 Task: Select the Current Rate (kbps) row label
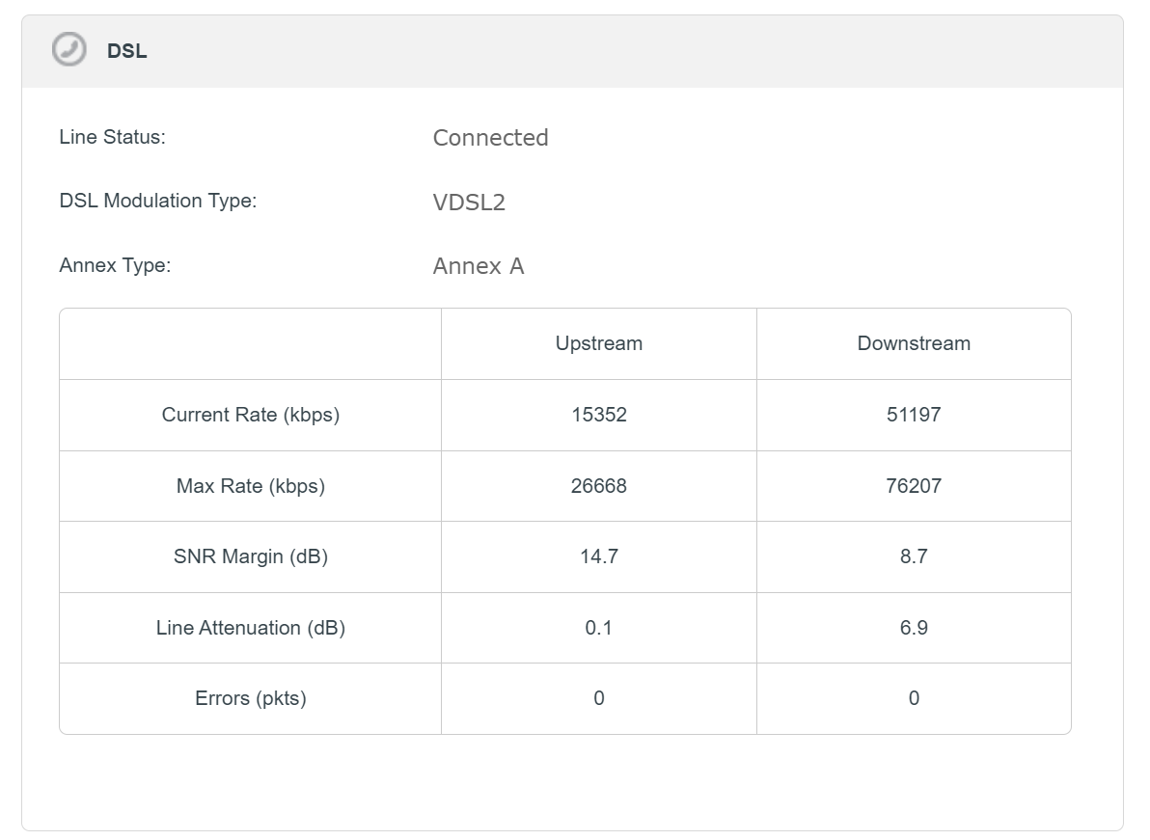pos(251,415)
